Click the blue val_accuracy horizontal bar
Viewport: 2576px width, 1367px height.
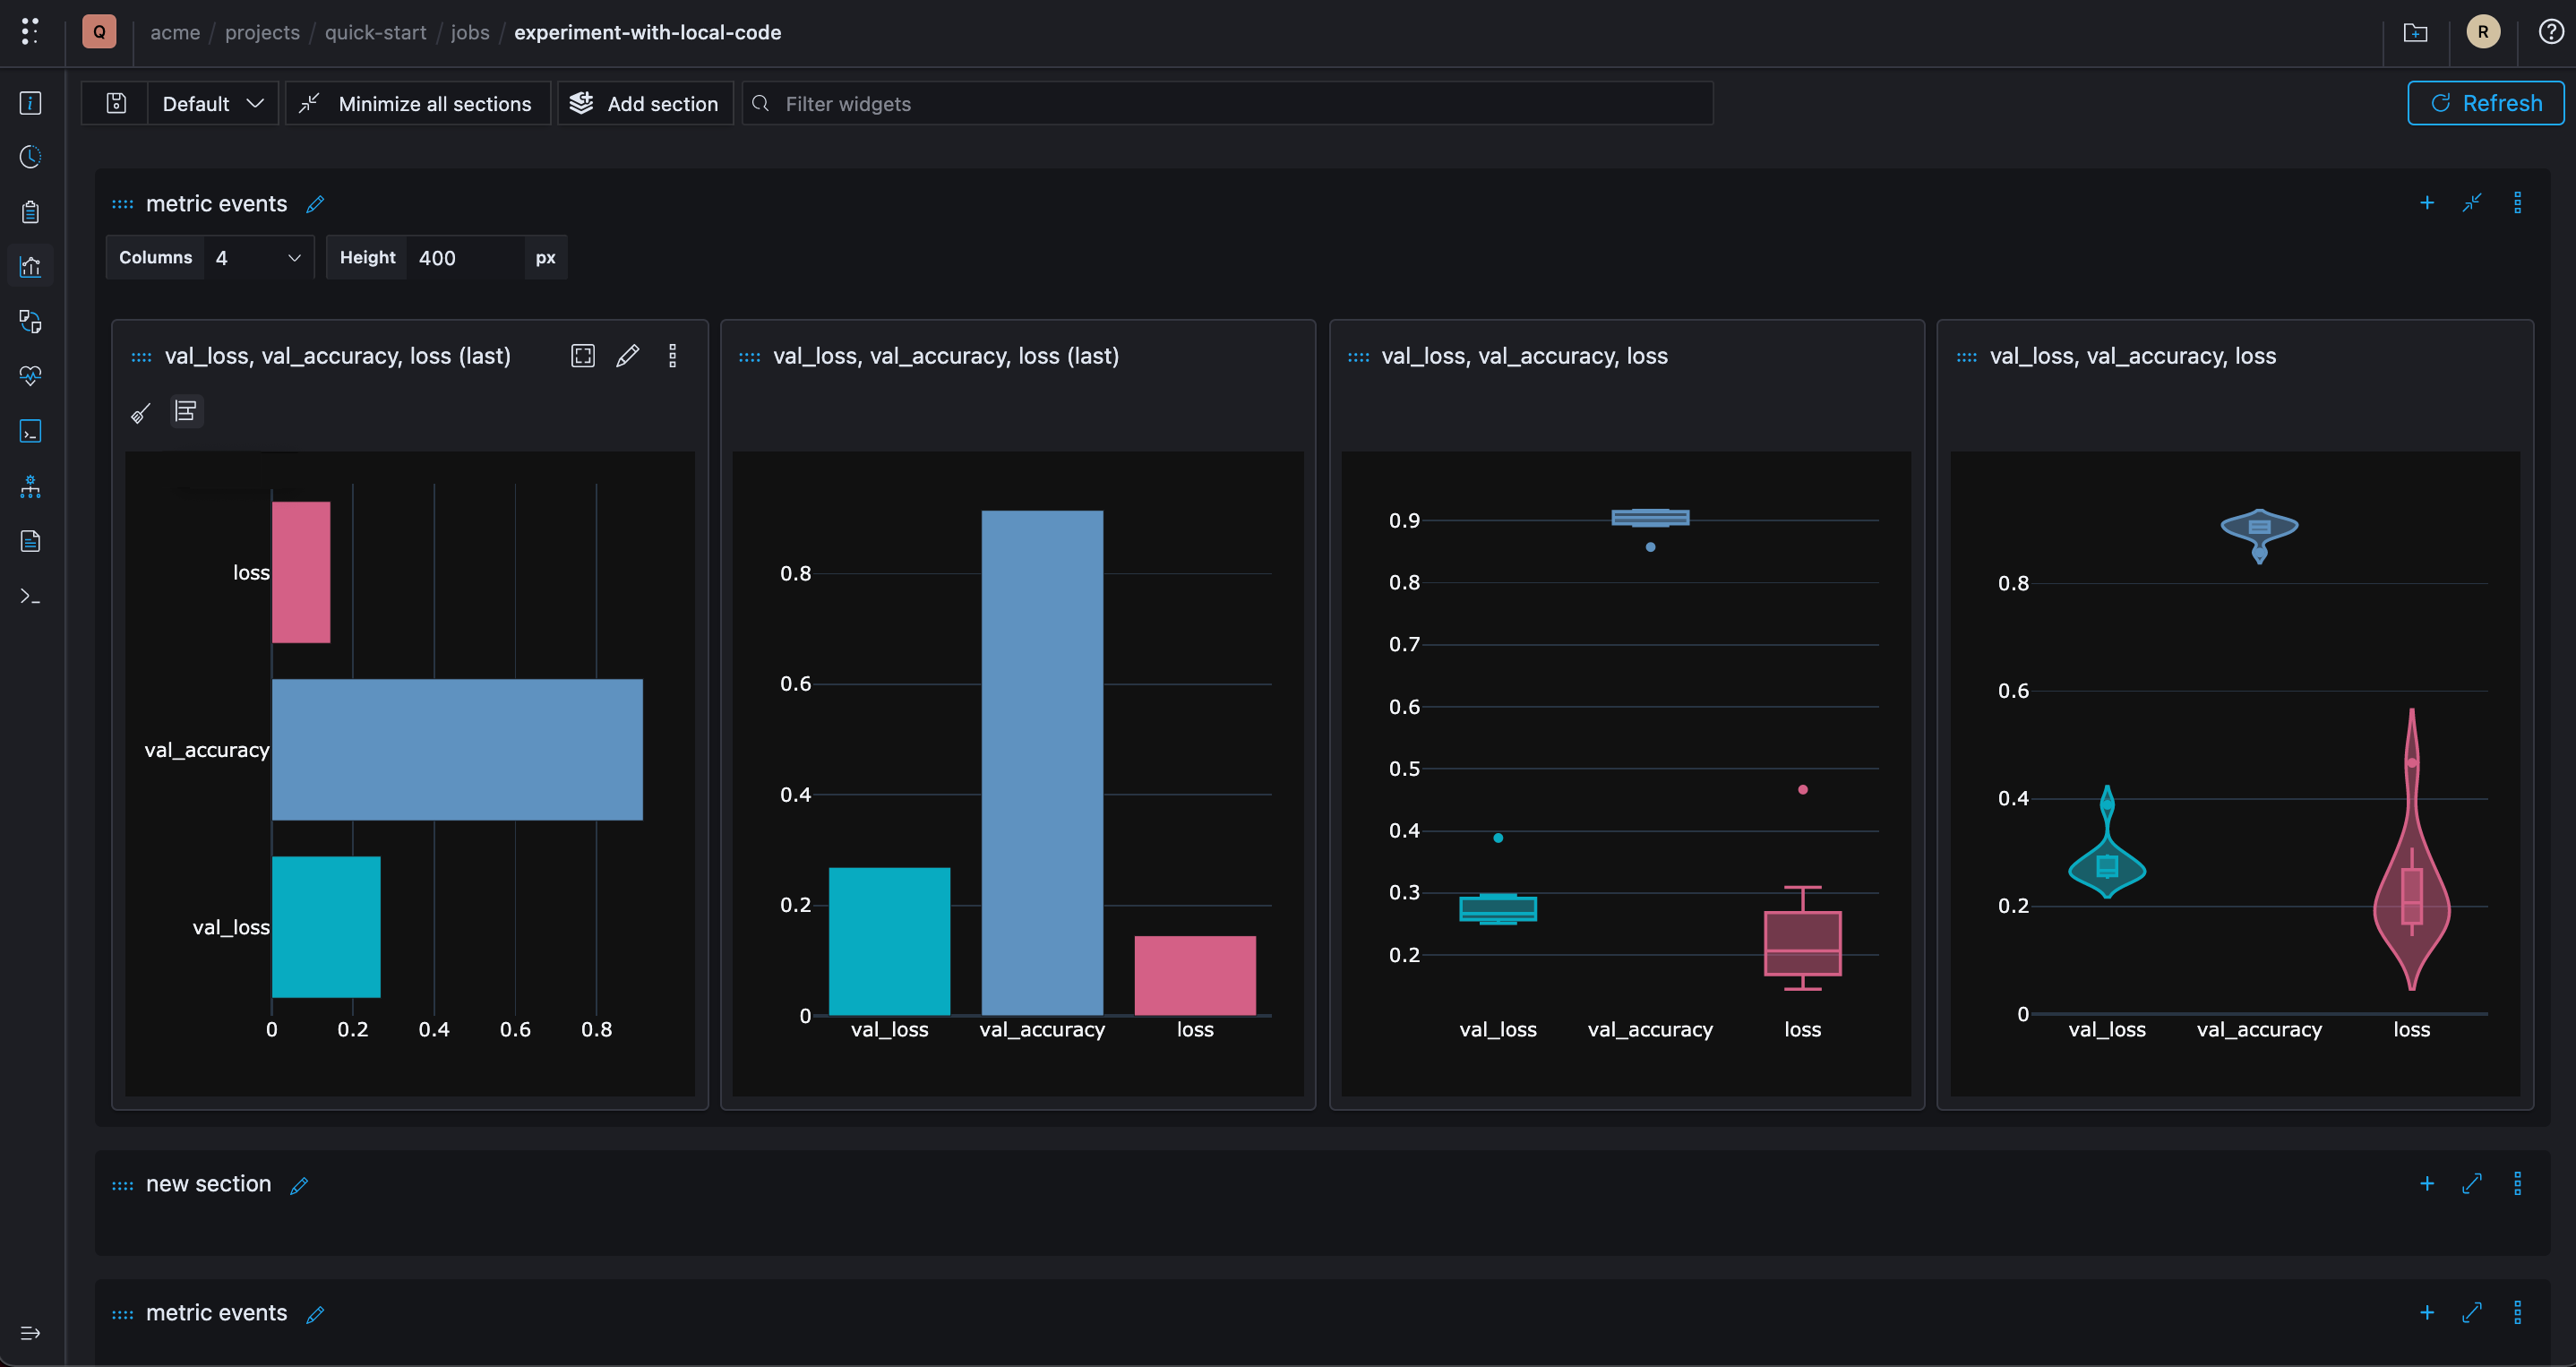point(457,749)
